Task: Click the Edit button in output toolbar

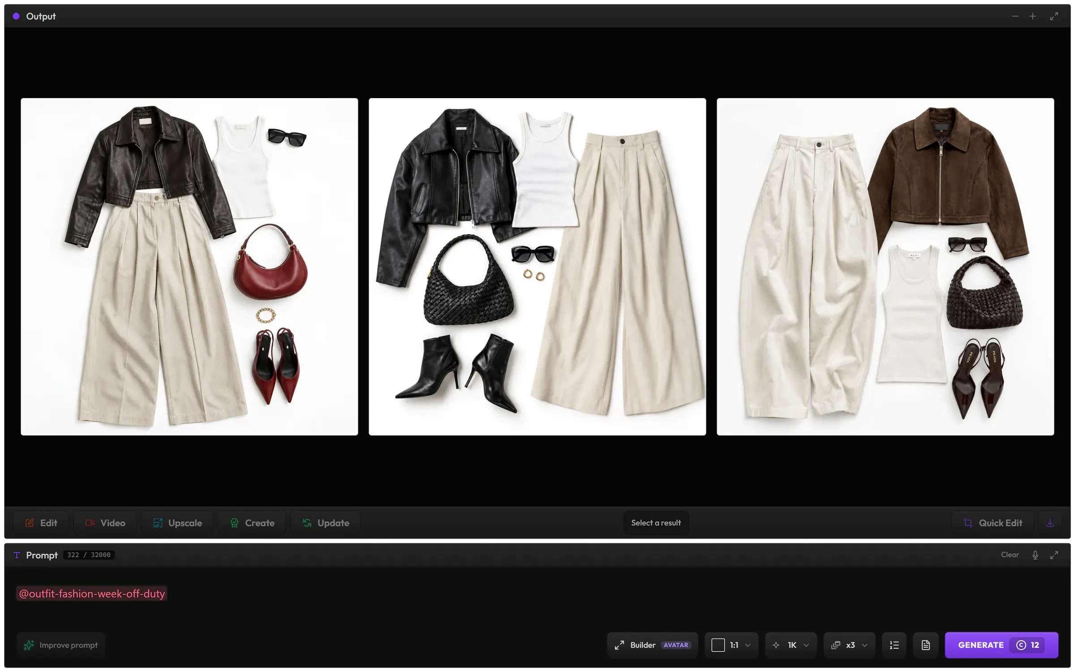Action: click(41, 523)
